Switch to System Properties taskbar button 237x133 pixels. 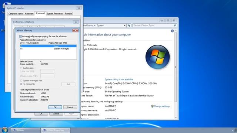pos(56,130)
